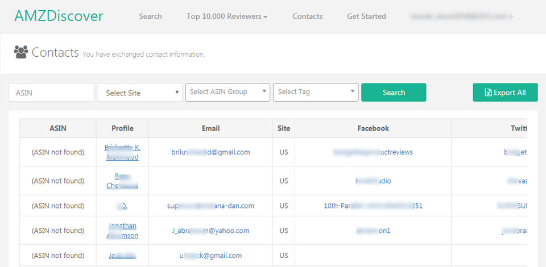Click the AMZDiscover logo
This screenshot has height=267, width=546.
59,16
